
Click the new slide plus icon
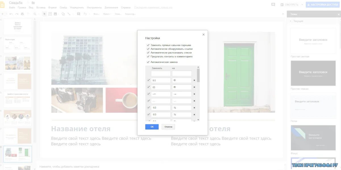pyautogui.click(x=2, y=14)
